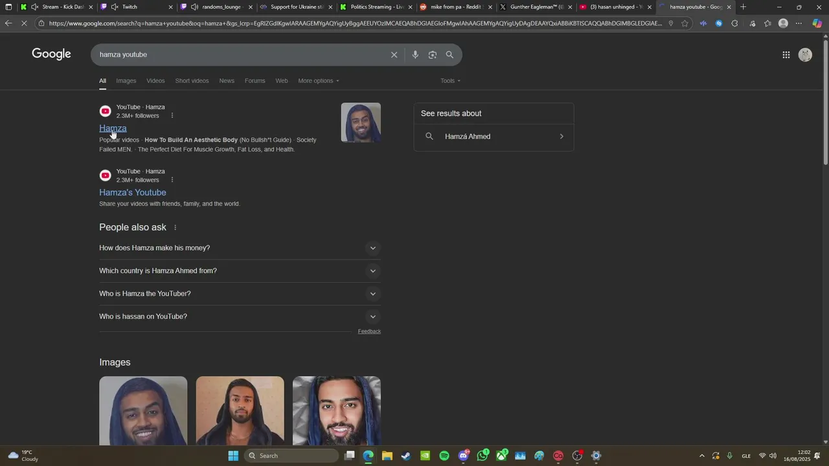Viewport: 829px width, 466px height.
Task: Open File Explorer from taskbar
Action: (x=387, y=456)
